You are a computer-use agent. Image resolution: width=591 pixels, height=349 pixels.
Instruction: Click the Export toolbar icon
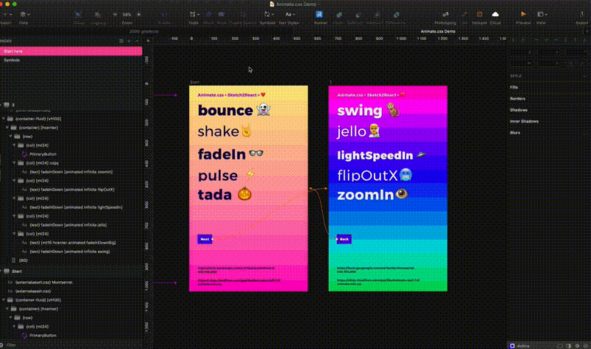pyautogui.click(x=582, y=14)
